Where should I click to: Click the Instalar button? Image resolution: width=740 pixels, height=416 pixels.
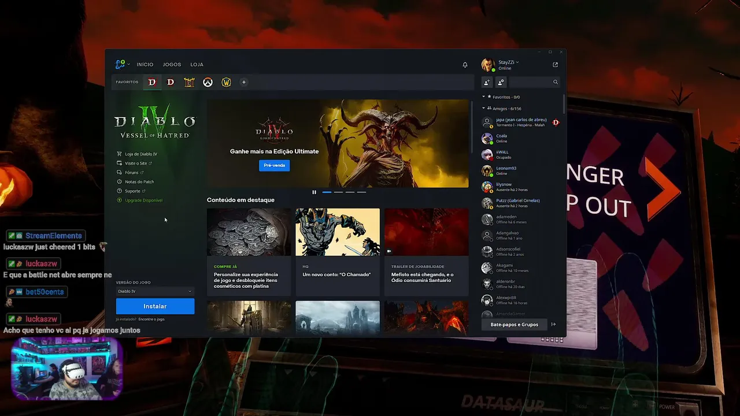155,306
